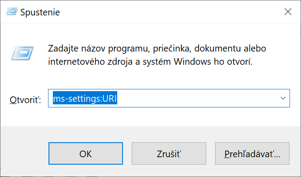
Task: Click the Spustenie window title text
Action: coord(40,12)
